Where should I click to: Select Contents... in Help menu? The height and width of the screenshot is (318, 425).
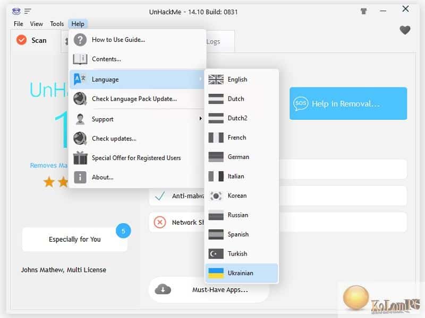138,59
